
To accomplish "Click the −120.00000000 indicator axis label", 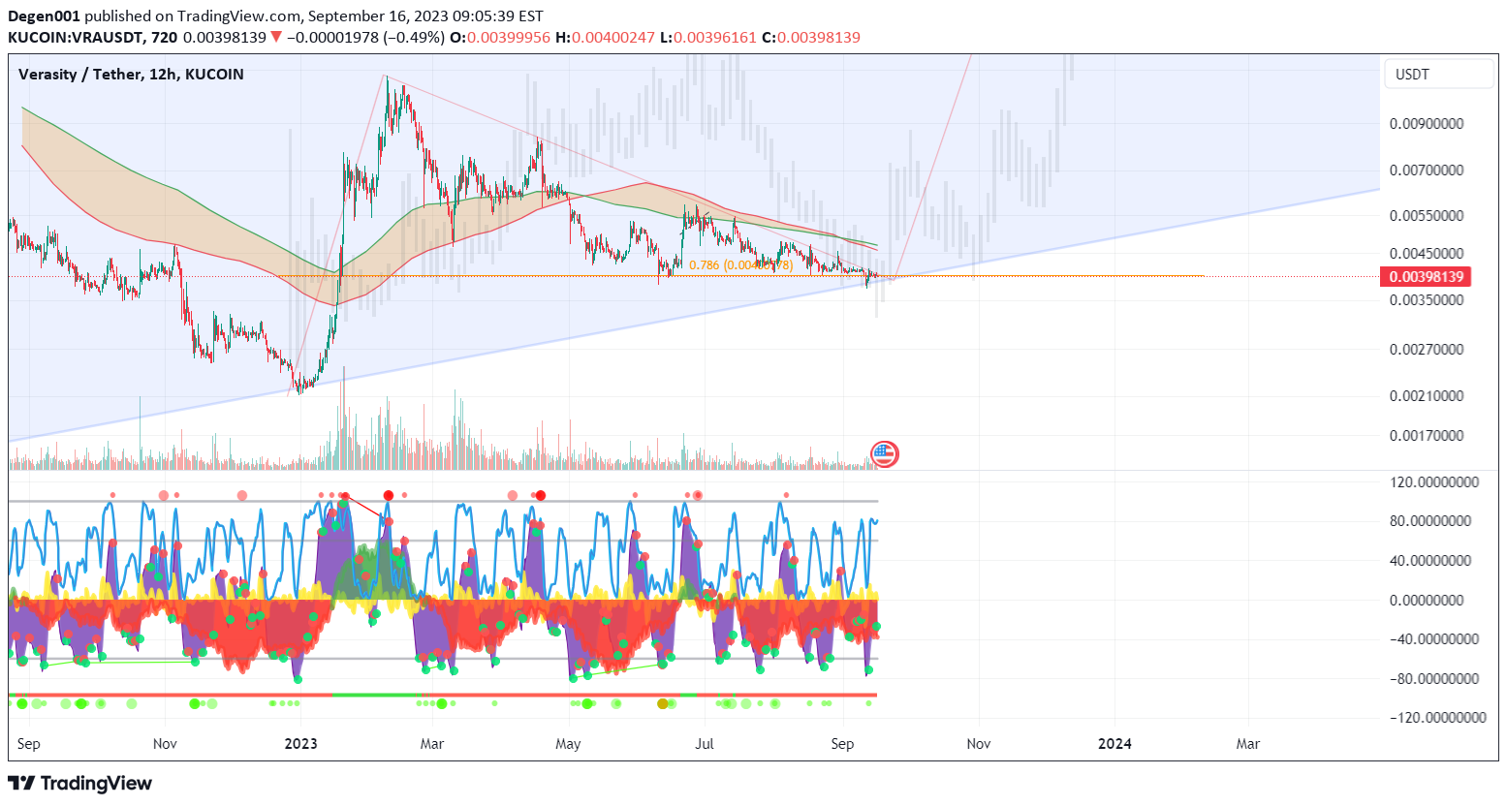I will click(1438, 718).
